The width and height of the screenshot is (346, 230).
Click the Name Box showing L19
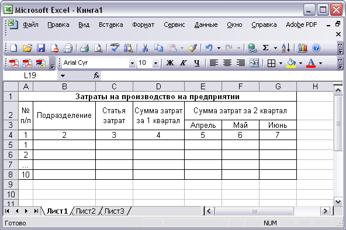[x=30, y=75]
